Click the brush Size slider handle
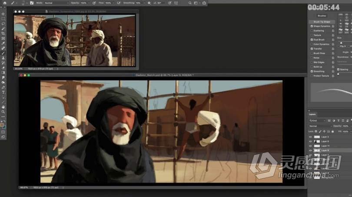 click(x=341, y=43)
